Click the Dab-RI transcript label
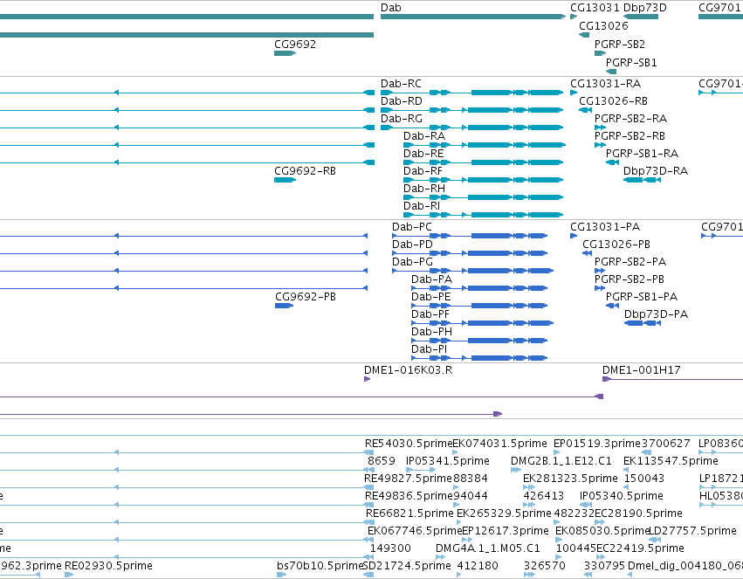The image size is (743, 579). click(x=422, y=206)
